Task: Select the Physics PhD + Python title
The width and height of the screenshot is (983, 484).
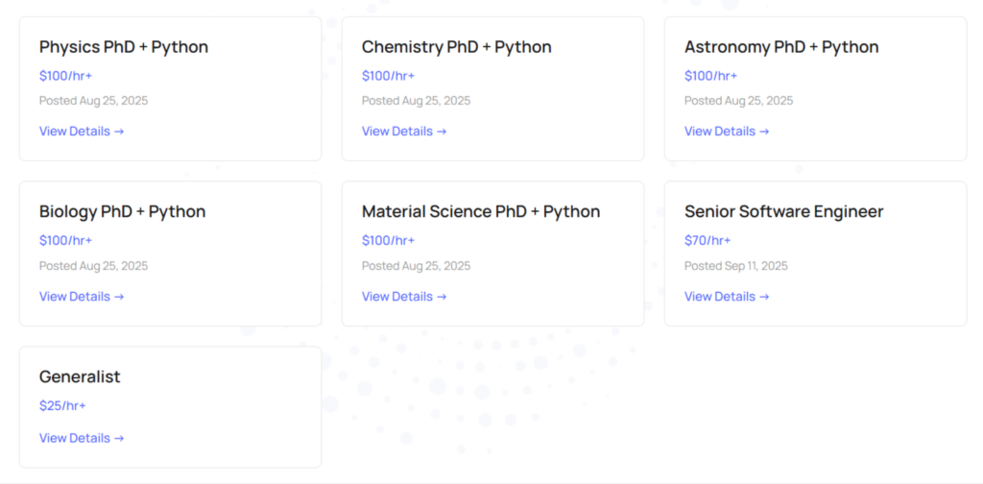Action: point(123,47)
